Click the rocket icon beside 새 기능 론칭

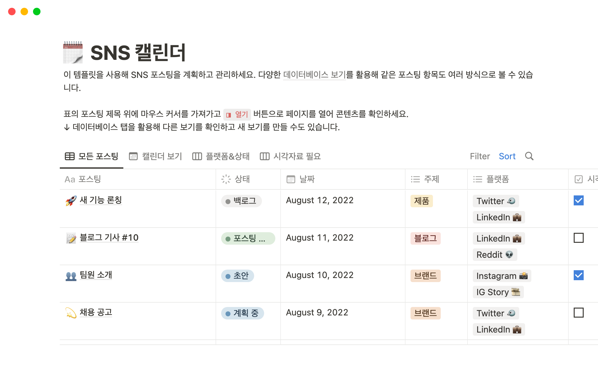tap(71, 200)
